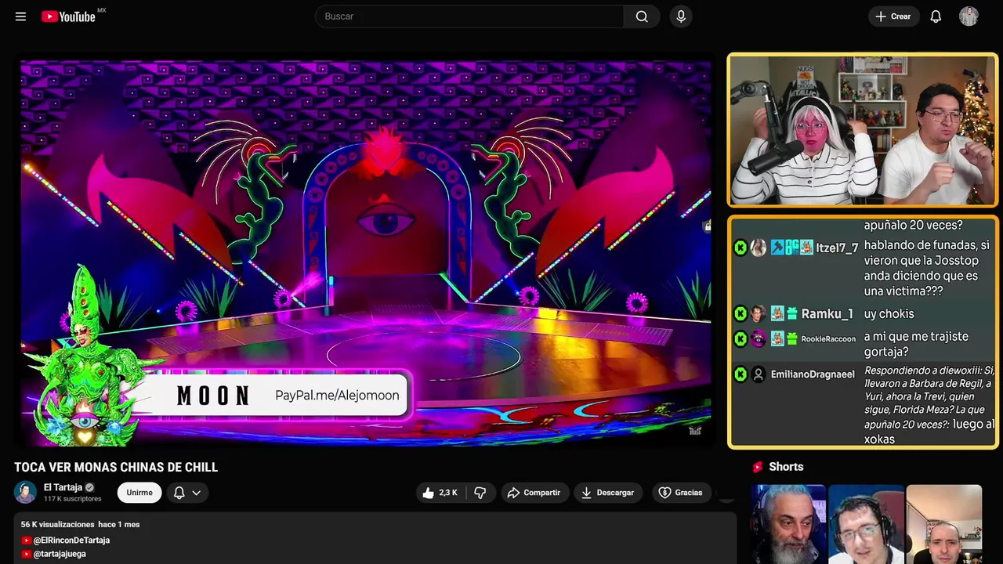Click the magnifier search button
This screenshot has width=1003, height=564.
[642, 16]
